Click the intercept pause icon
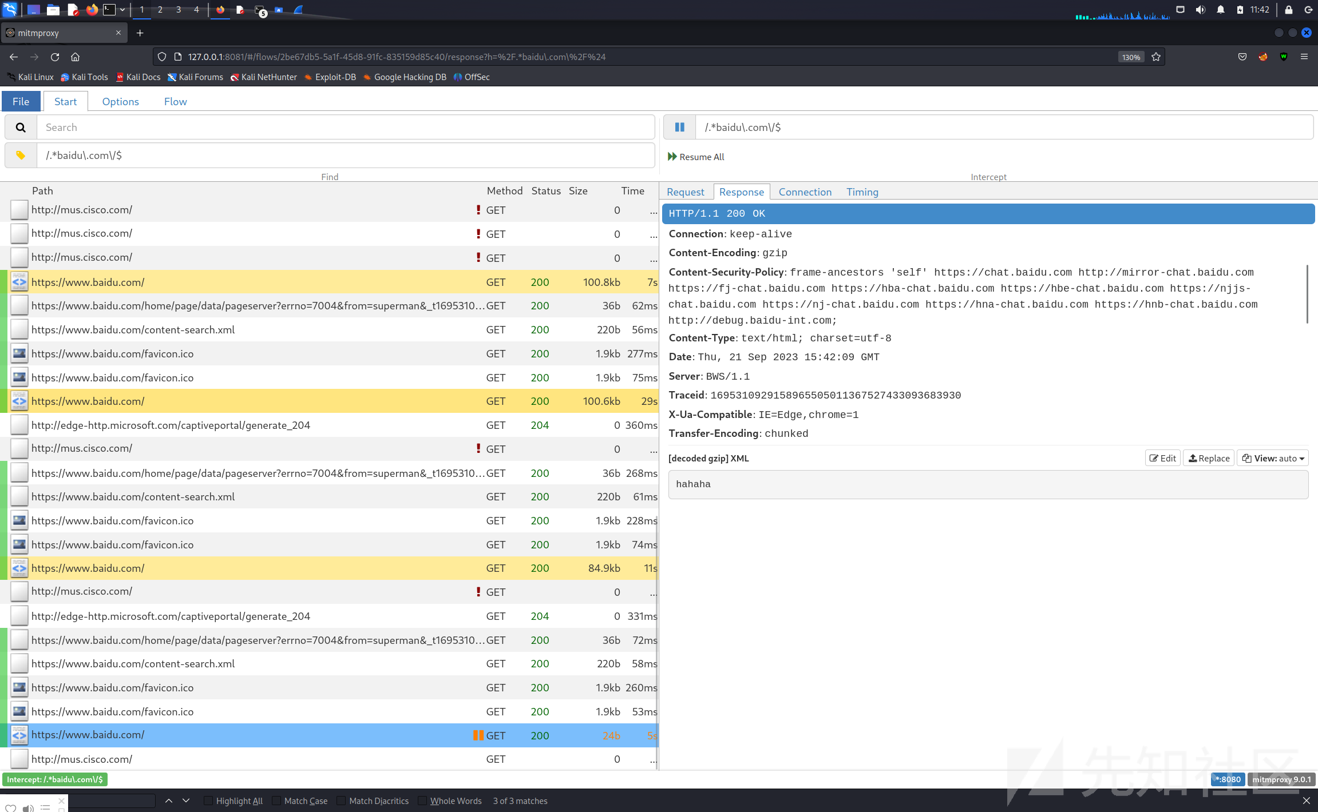The width and height of the screenshot is (1318, 812). pyautogui.click(x=679, y=128)
